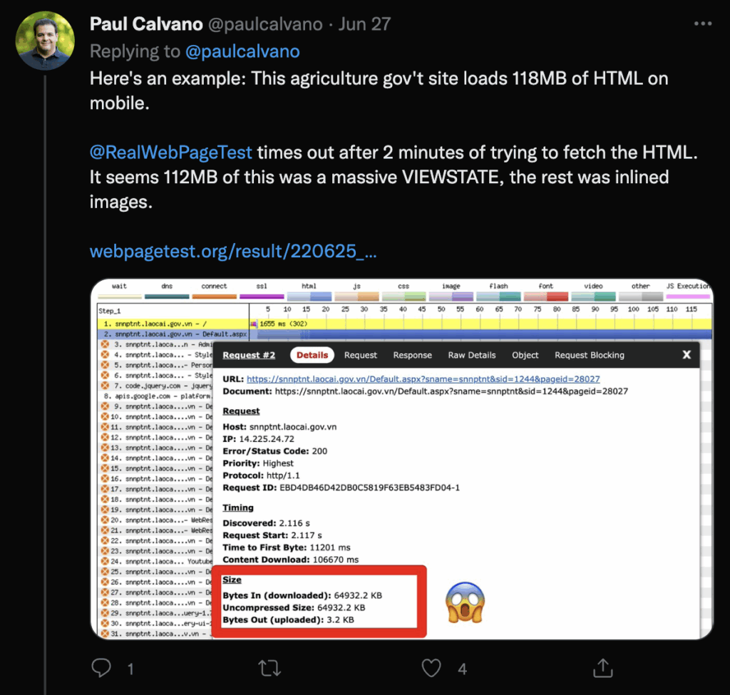Open the Object tab
The height and width of the screenshot is (695, 730).
click(x=525, y=355)
